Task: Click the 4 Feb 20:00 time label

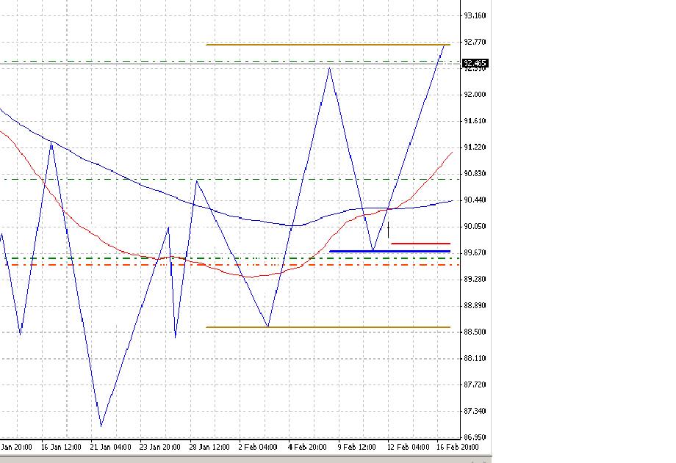Action: point(307,447)
